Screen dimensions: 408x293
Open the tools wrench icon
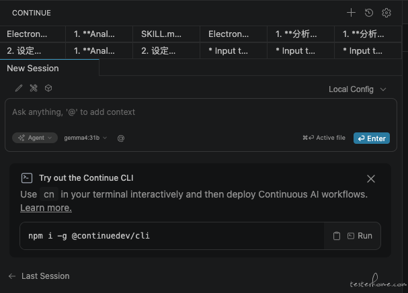coord(34,88)
